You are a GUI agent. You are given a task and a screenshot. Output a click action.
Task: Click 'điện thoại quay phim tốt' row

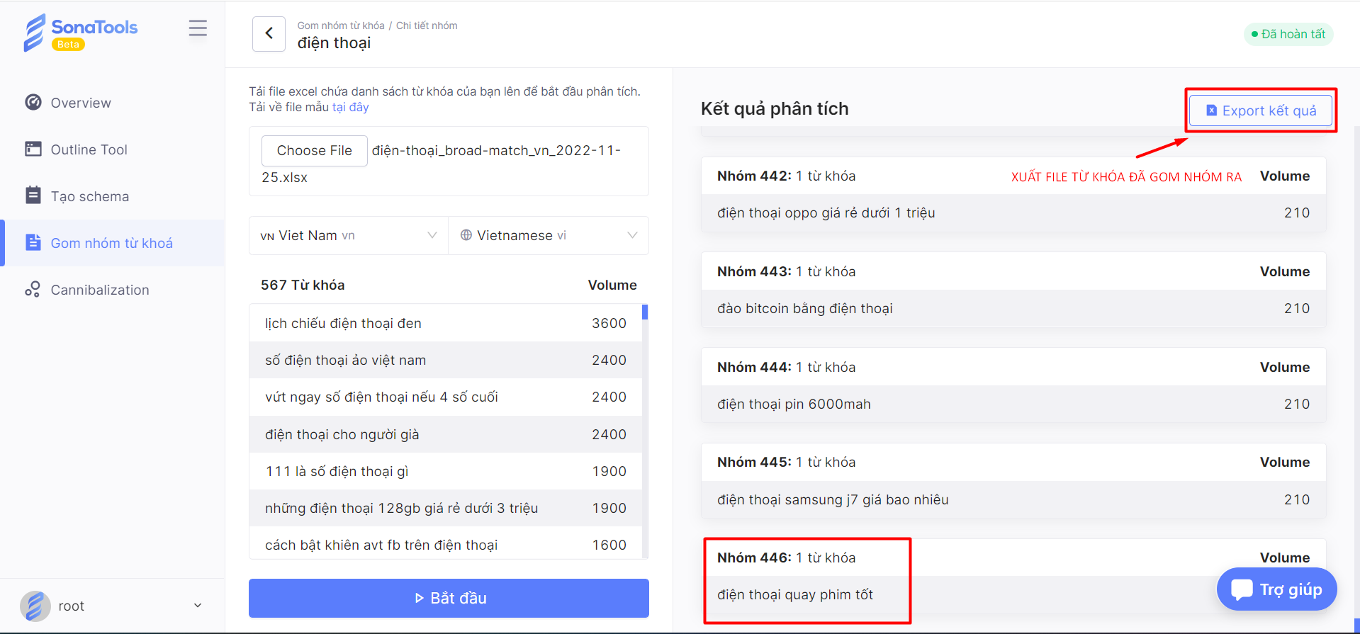pos(1013,594)
